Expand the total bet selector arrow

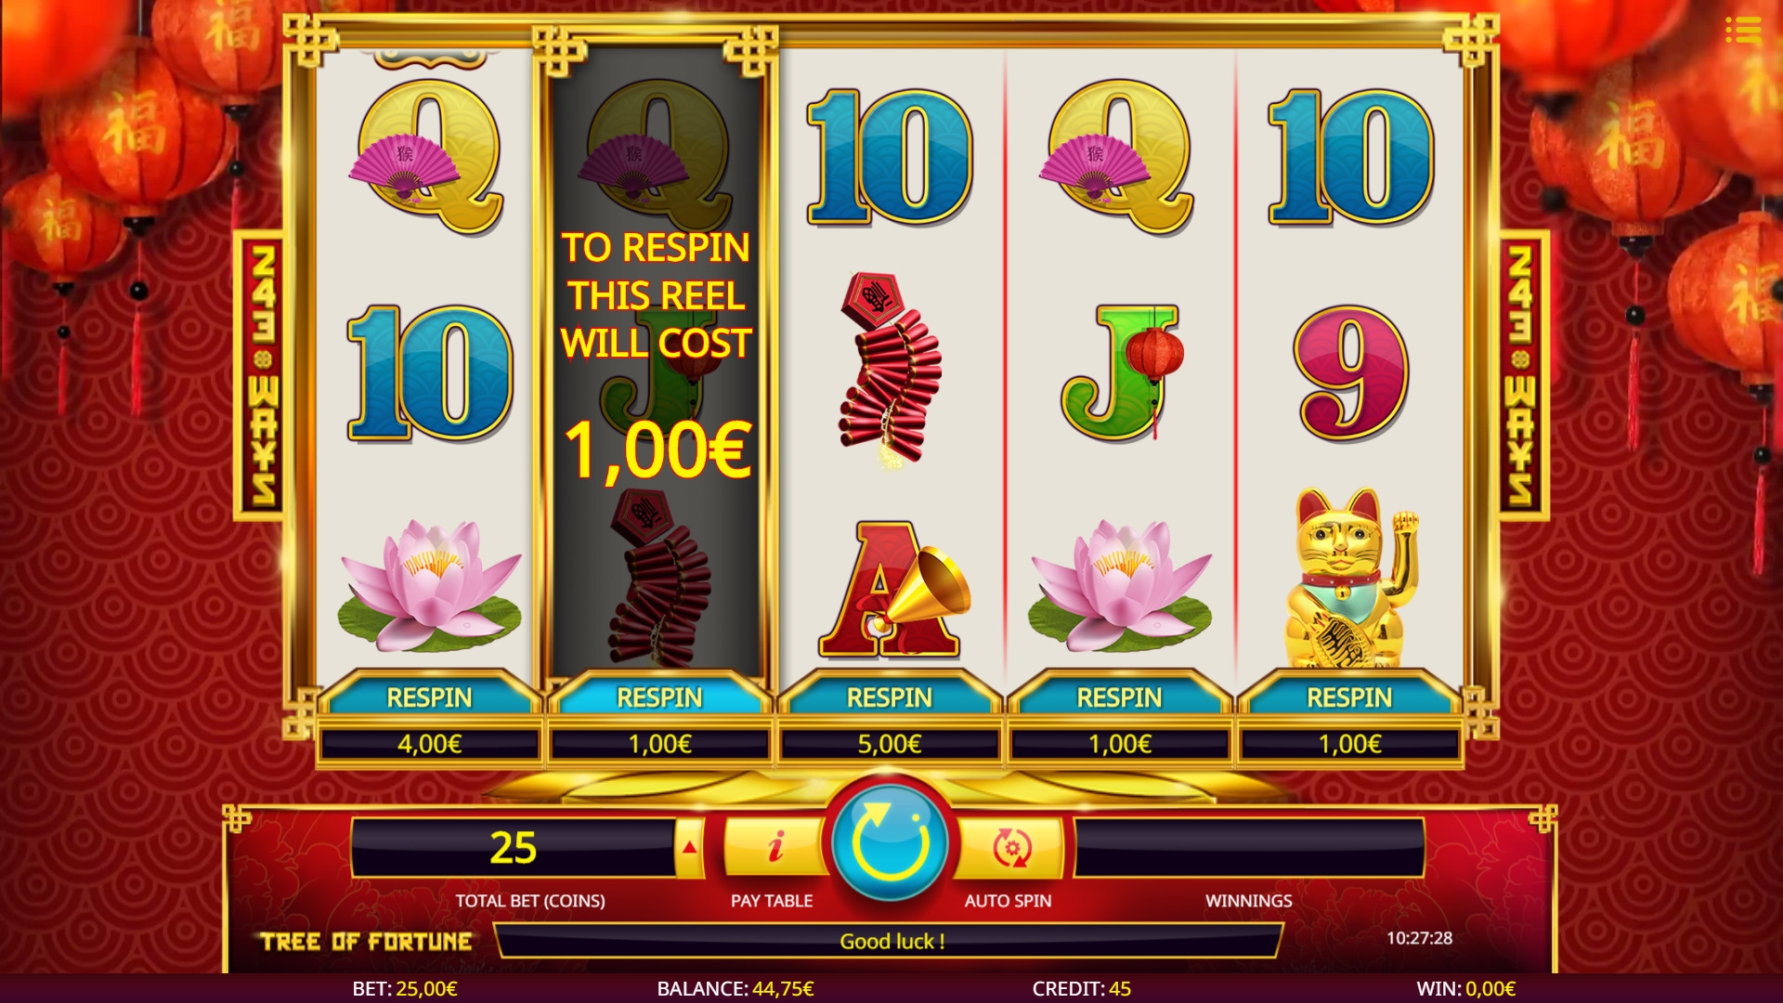(689, 847)
